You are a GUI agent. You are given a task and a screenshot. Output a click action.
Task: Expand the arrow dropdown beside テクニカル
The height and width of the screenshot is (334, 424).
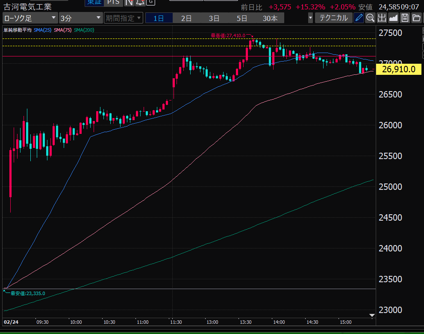pos(310,18)
